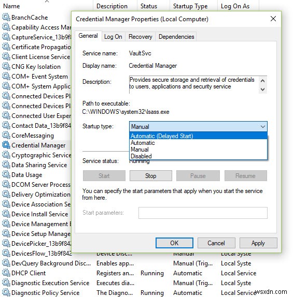Click the BranchCache service gear icon
The width and height of the screenshot is (293, 297).
[6, 17]
